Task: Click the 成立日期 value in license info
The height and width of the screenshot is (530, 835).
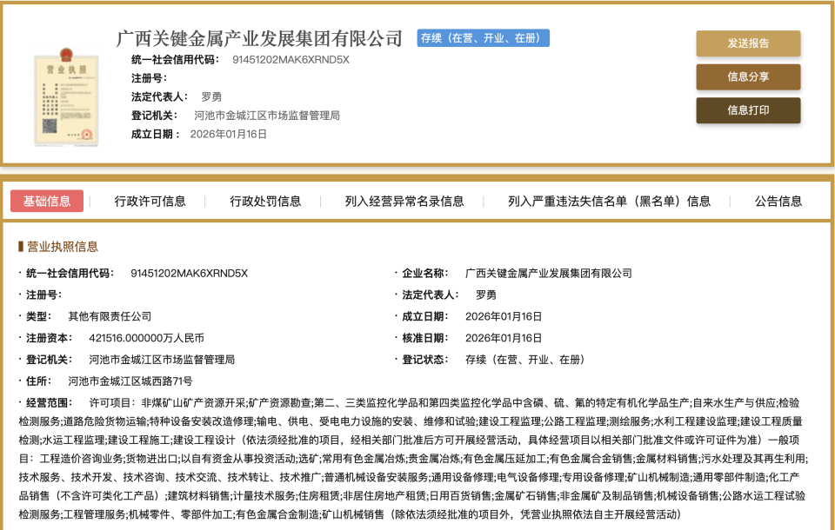Action: (x=504, y=316)
